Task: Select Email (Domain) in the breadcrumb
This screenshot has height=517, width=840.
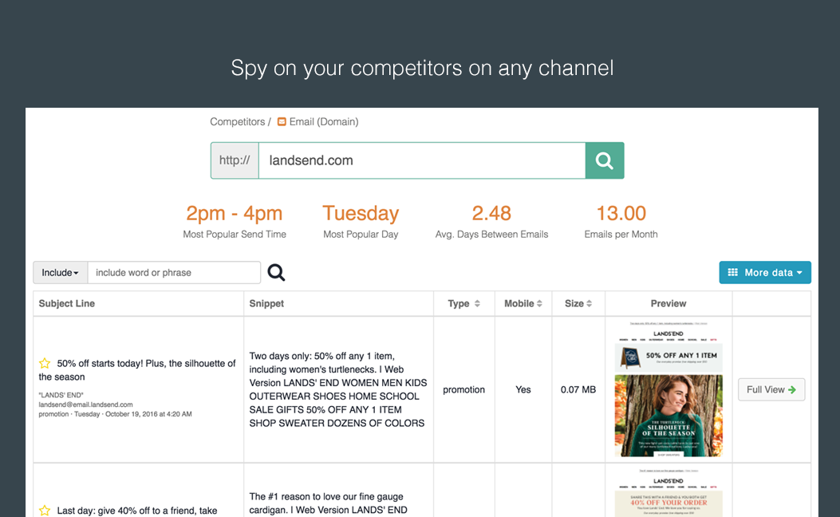Action: coord(323,121)
